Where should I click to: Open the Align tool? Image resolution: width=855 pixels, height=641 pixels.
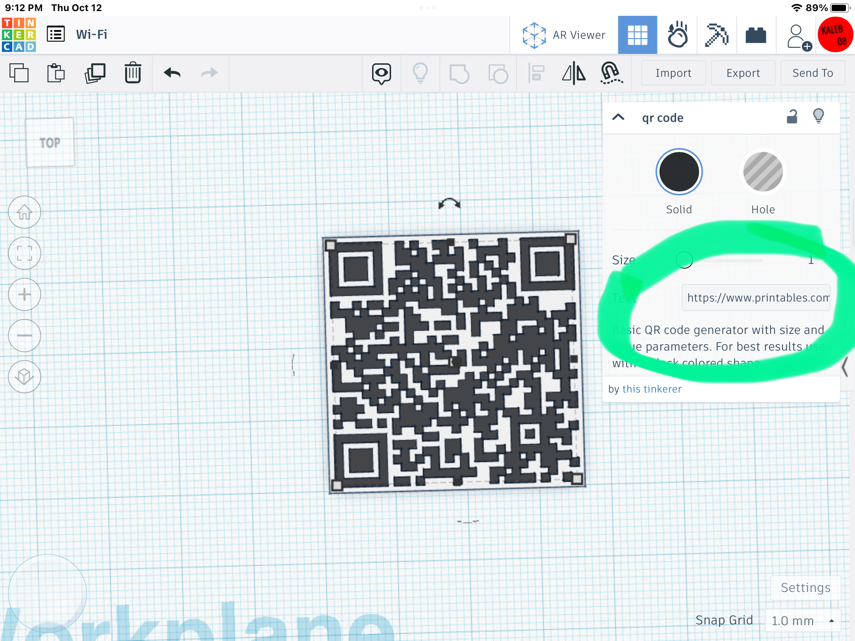(x=536, y=74)
